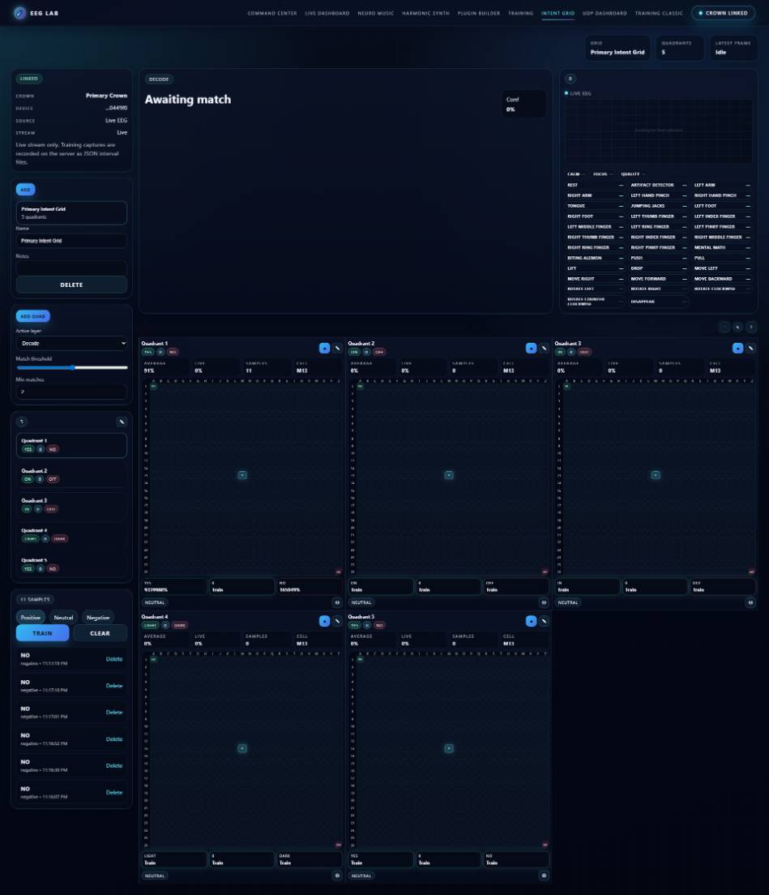Select Quadrant 4 in the quadrant list
Image resolution: width=769 pixels, height=895 pixels.
(x=71, y=535)
